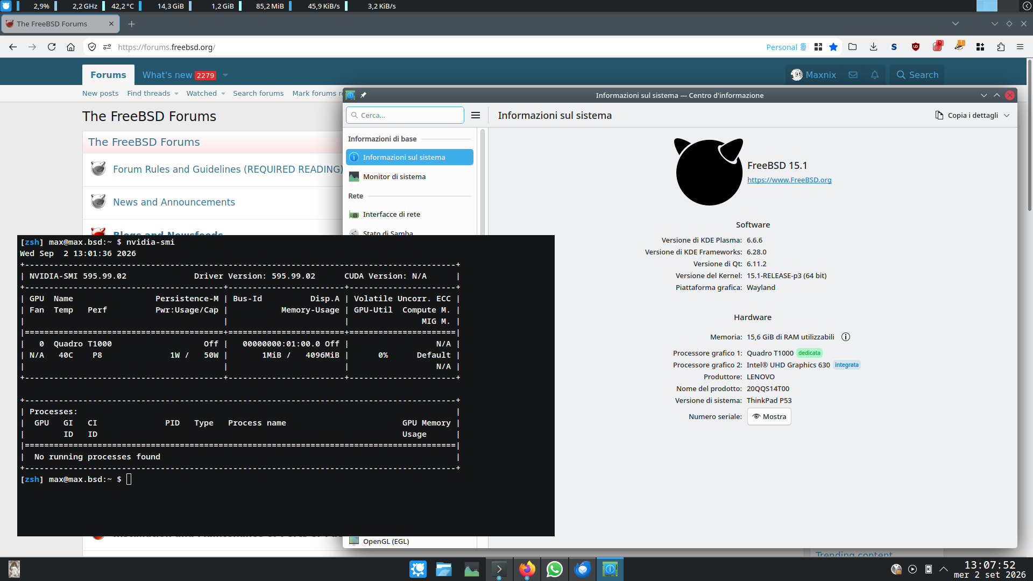The width and height of the screenshot is (1033, 581).
Task: Open News and Announcements forum
Action: pos(174,202)
